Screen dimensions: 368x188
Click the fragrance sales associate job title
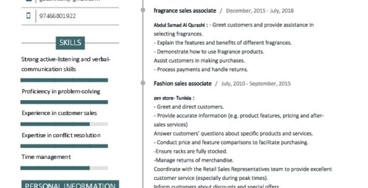tap(185, 11)
